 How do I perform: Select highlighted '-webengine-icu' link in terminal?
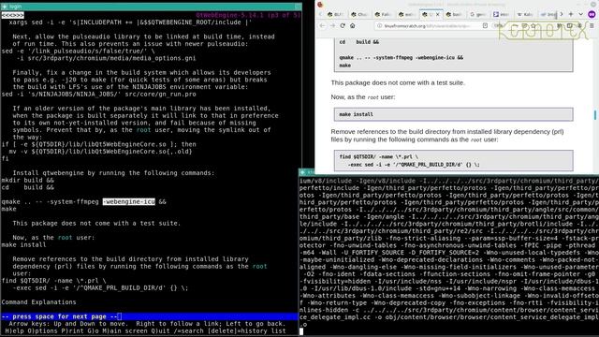[x=129, y=201]
